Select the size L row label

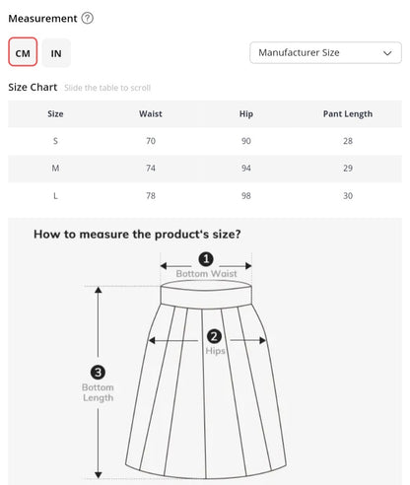[55, 196]
